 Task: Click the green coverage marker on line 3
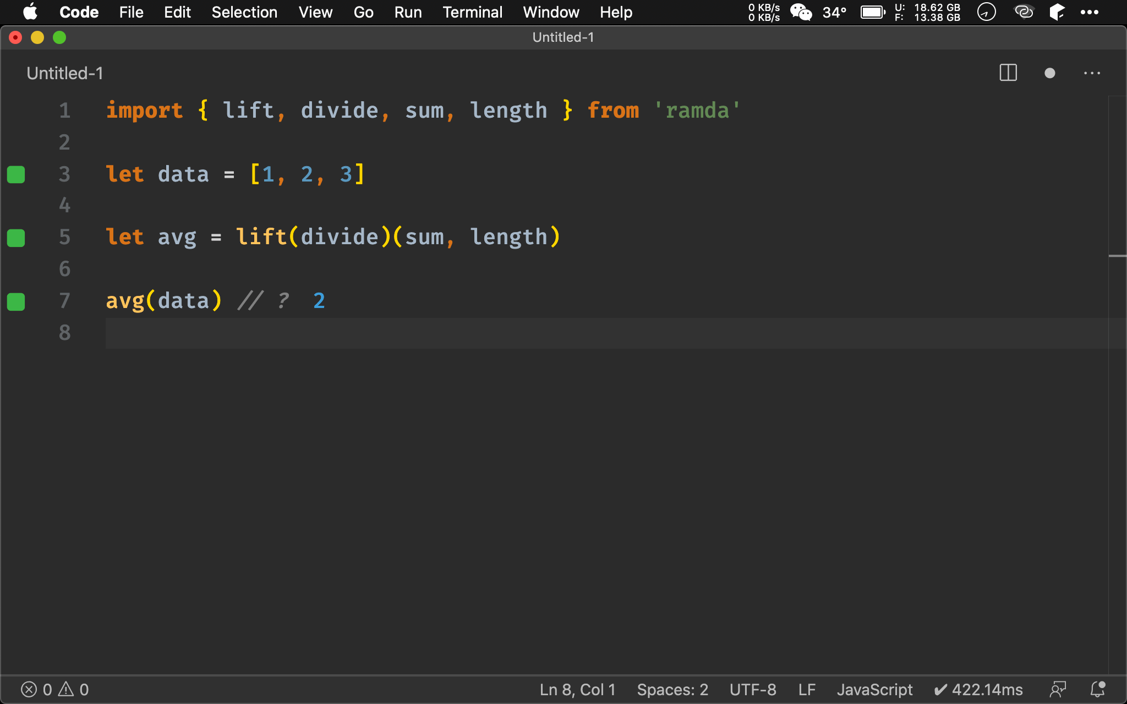pos(16,174)
